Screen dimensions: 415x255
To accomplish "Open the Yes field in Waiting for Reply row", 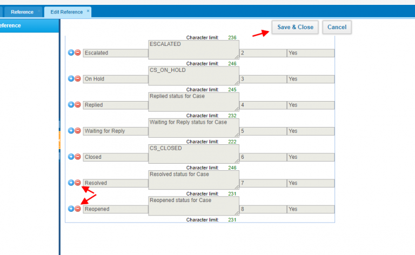I will pos(311,131).
